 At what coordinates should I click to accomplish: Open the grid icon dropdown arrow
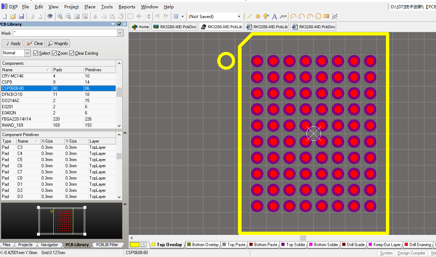[x=182, y=16]
